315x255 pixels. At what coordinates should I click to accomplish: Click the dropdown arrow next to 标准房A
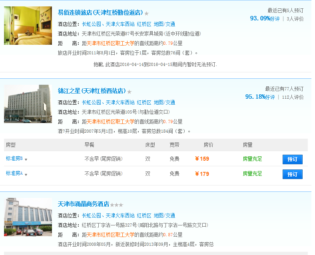(x=26, y=175)
